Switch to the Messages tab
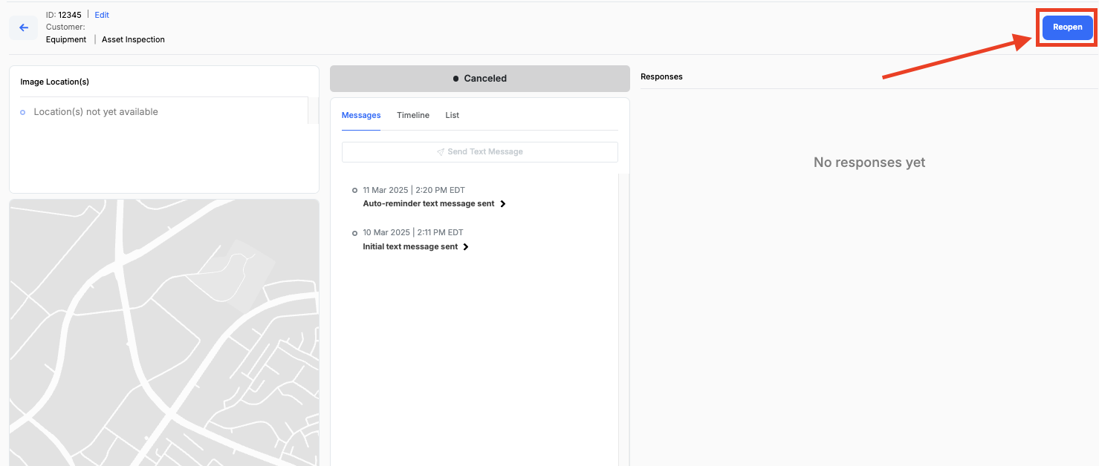This screenshot has height=466, width=1099. pyautogui.click(x=361, y=115)
